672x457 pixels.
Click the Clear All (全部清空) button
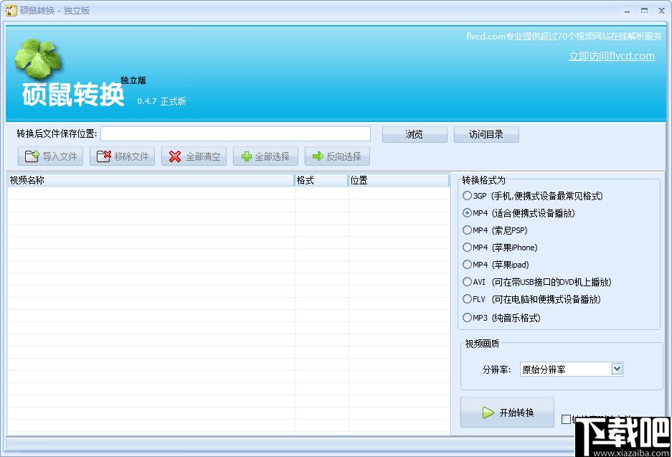194,156
